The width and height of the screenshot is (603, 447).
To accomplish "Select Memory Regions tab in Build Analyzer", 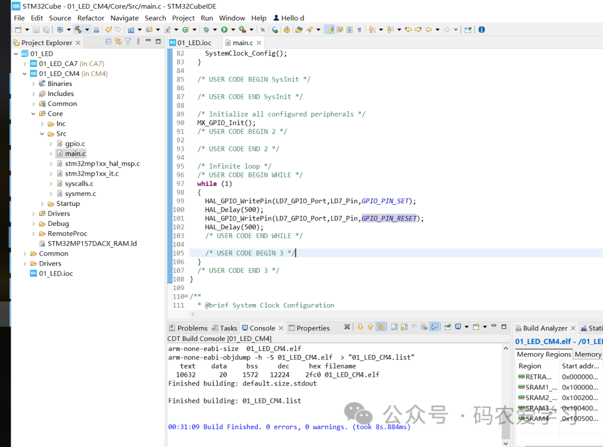I will 544,354.
